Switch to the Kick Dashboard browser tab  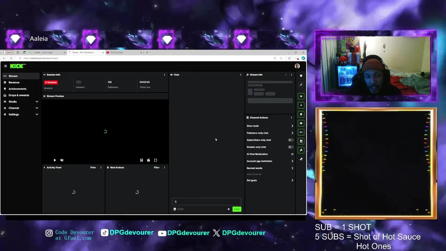[x=85, y=52]
